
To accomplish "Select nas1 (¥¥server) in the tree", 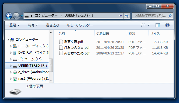I will click(x=33, y=79).
